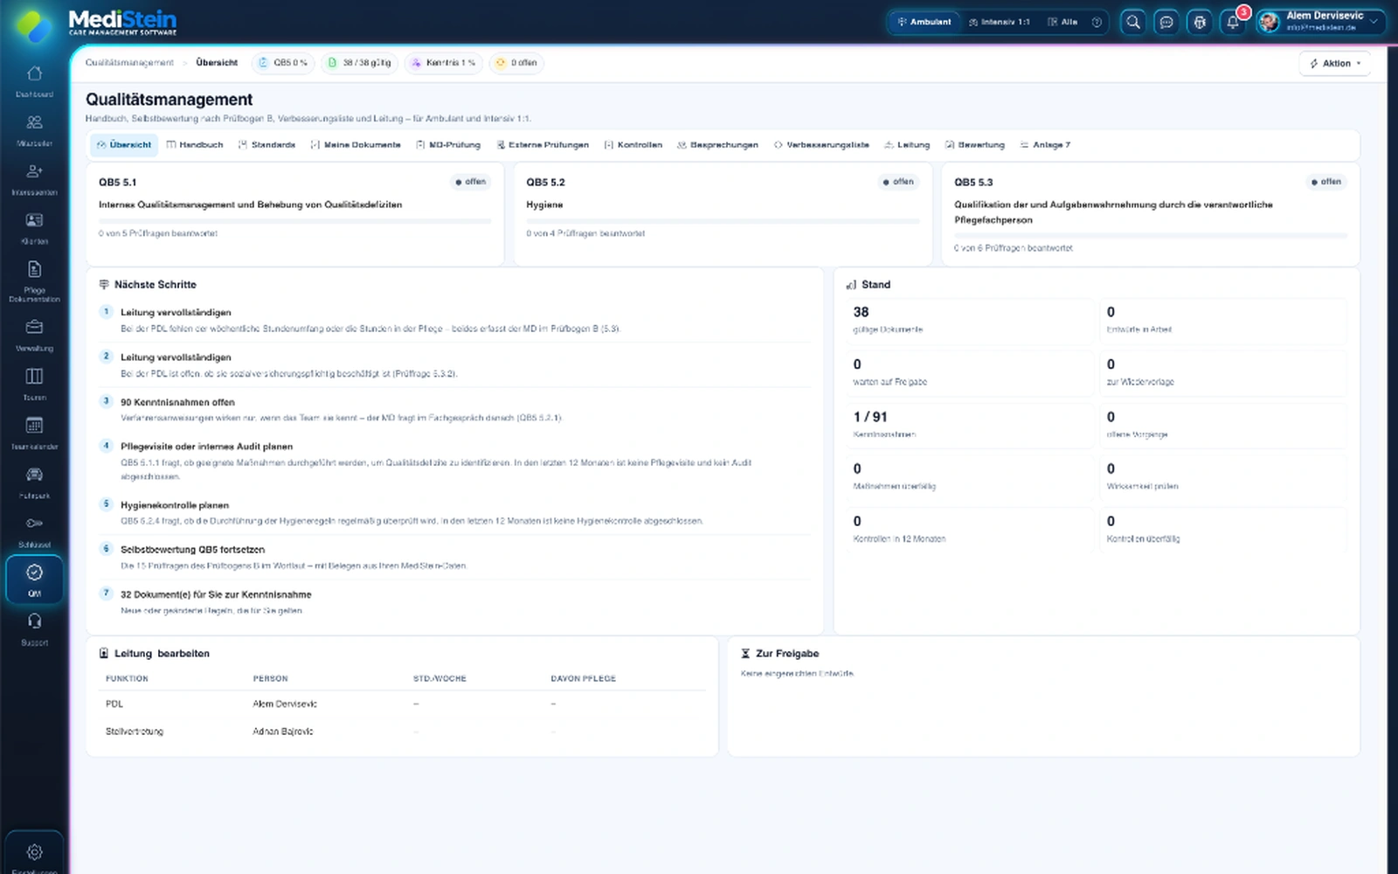Open Teamkalender in the sidebar
Screen dimensions: 1398x874
pyautogui.click(x=34, y=434)
